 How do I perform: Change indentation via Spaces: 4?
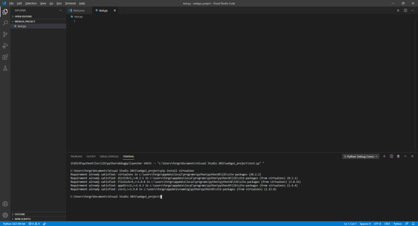[x=365, y=224]
